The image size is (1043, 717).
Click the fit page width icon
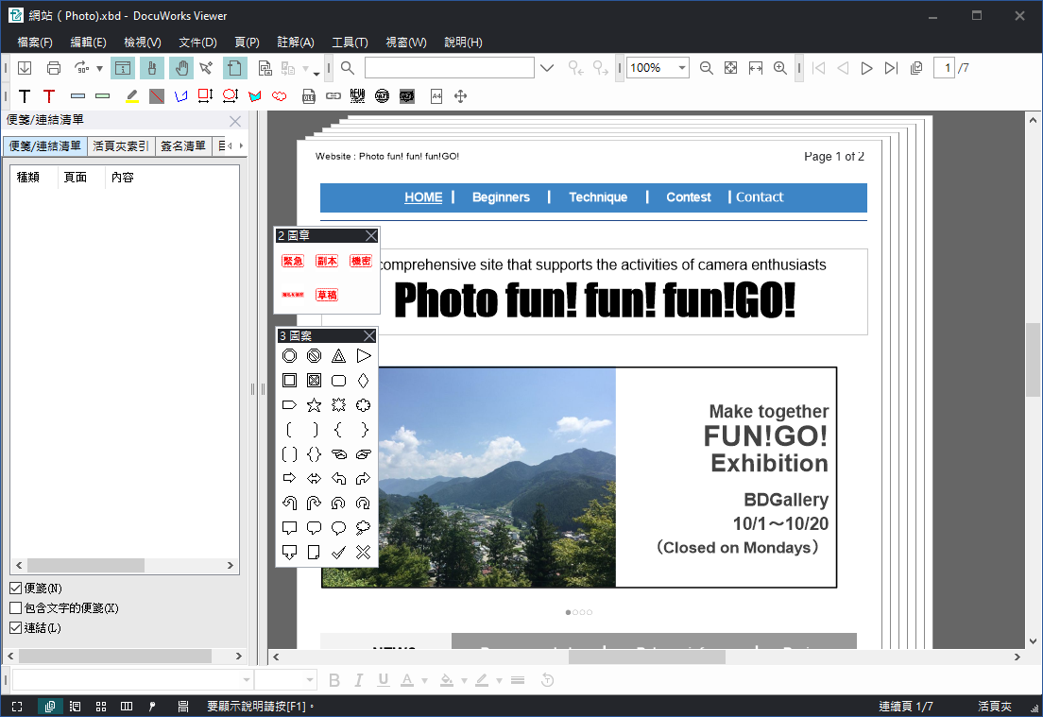click(x=756, y=68)
